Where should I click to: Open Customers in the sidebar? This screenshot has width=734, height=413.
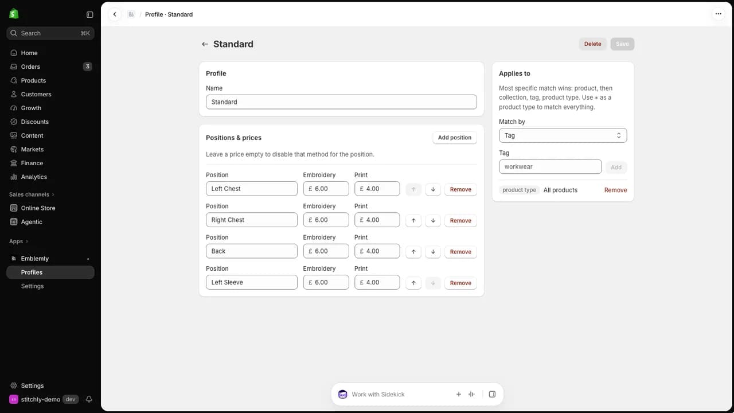[x=50, y=94]
